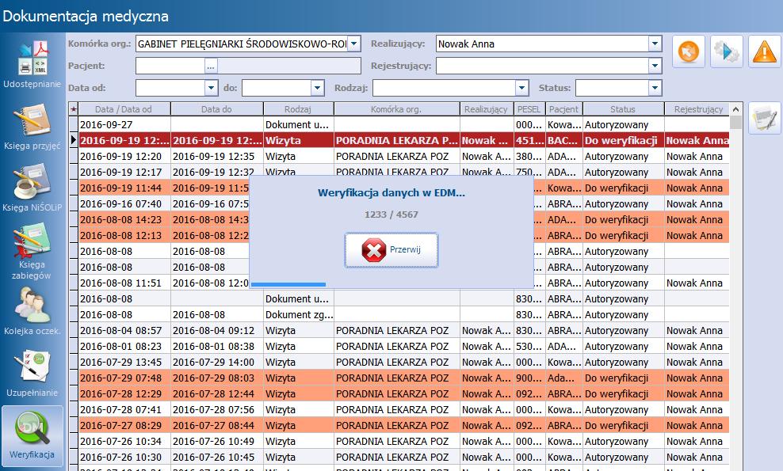Select the Weryfikacja sidebar module
Screen dimensions: 783x471
click(32, 435)
